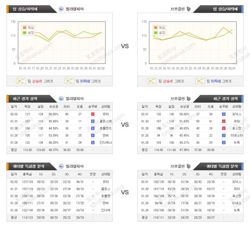250x227 pixels.
Task: Click Brooklyn's blue loss badge for 02.01
Action: click(x=223, y=114)
